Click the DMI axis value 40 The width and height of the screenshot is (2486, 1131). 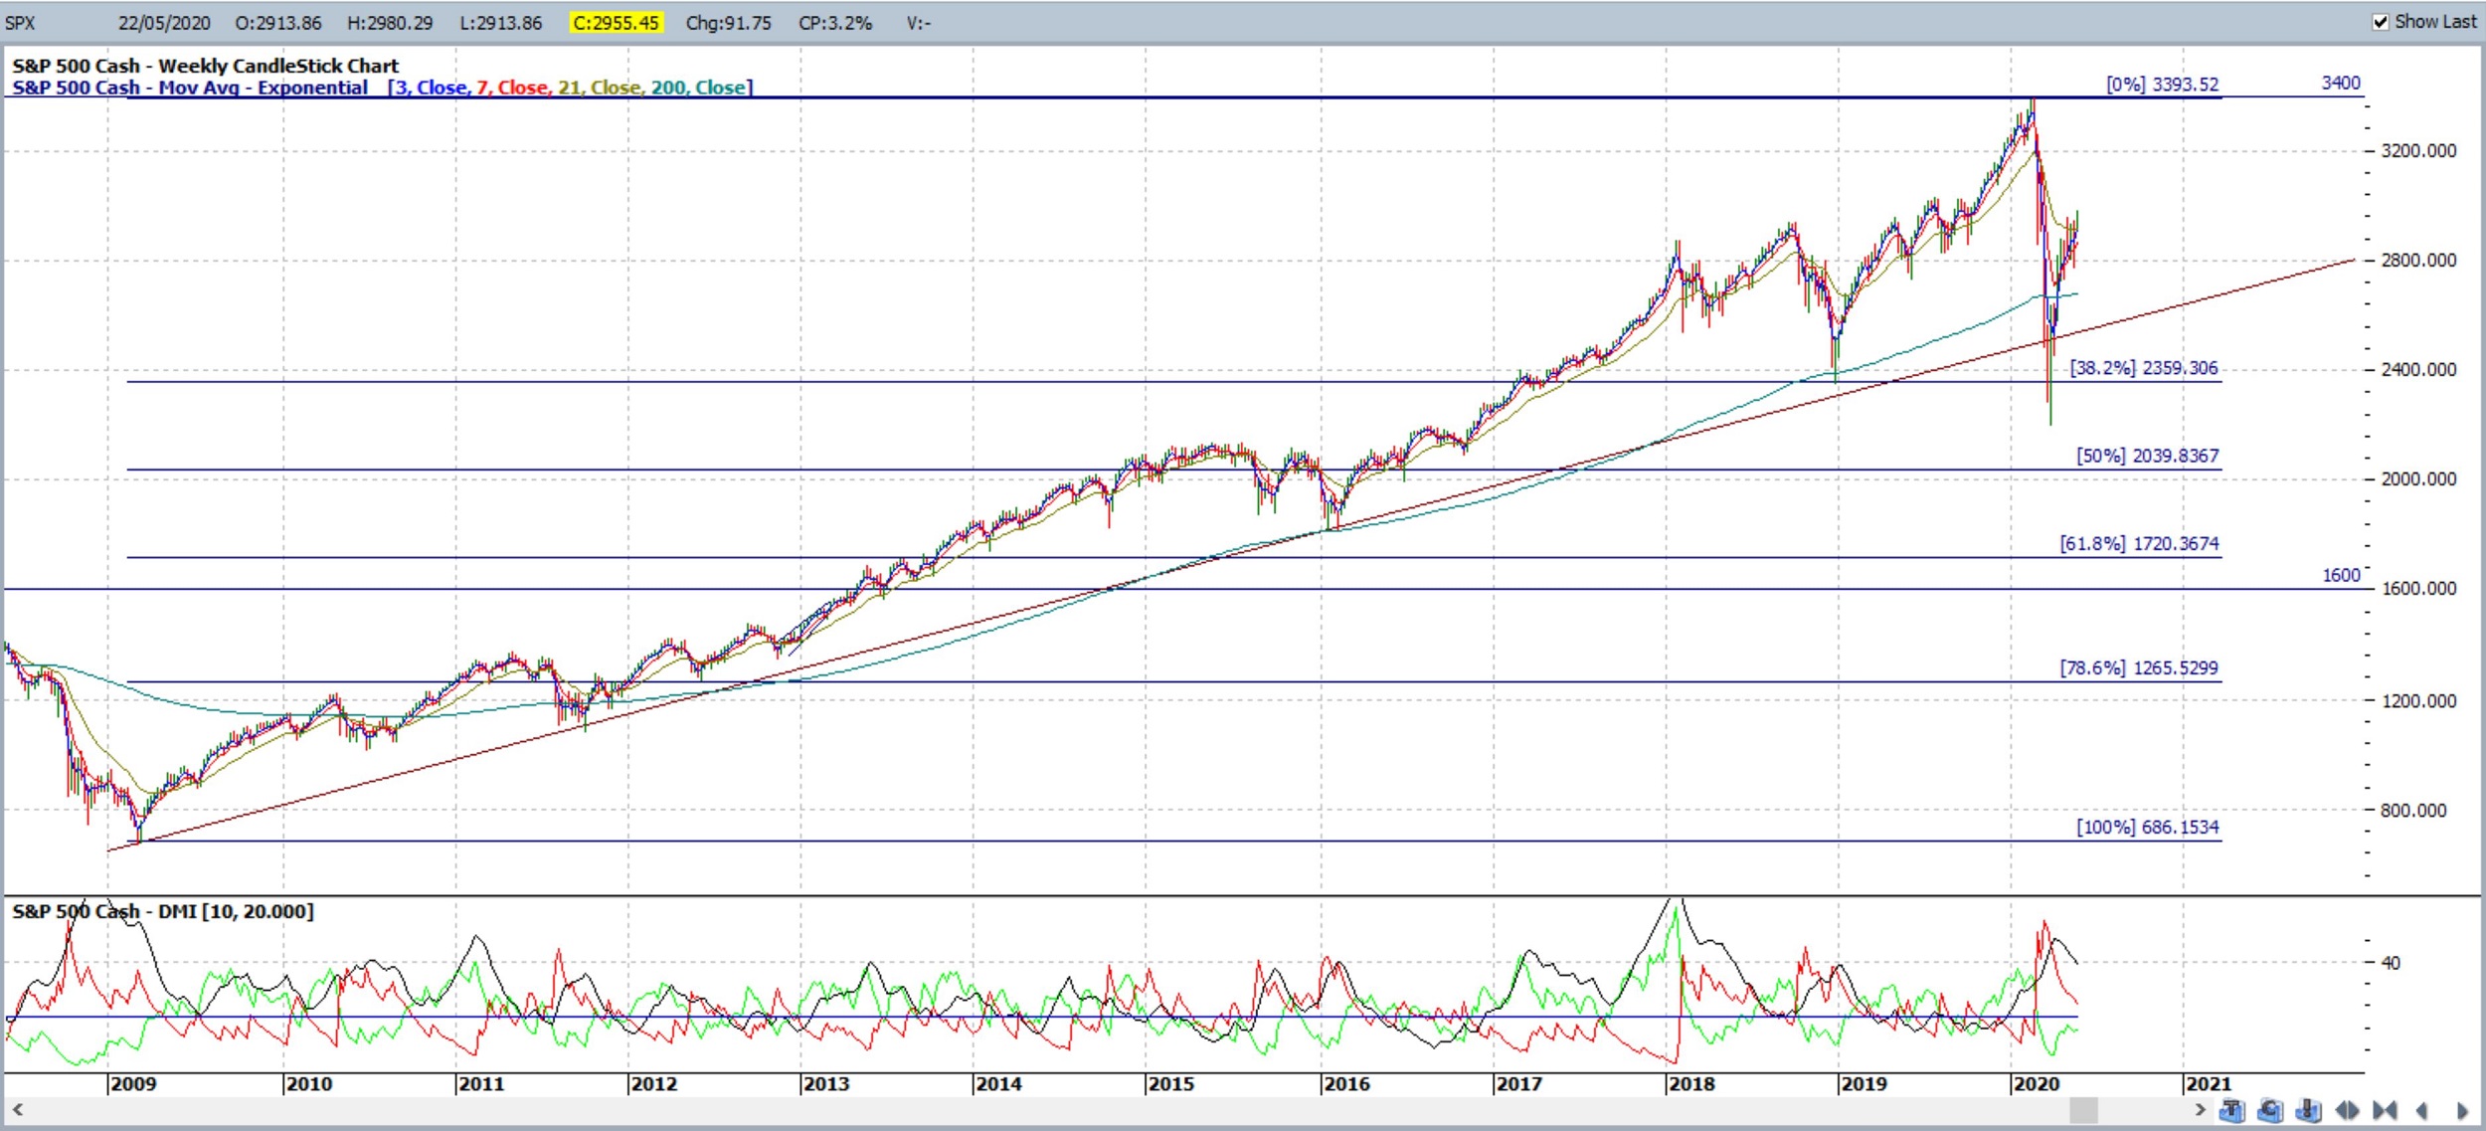(2390, 962)
